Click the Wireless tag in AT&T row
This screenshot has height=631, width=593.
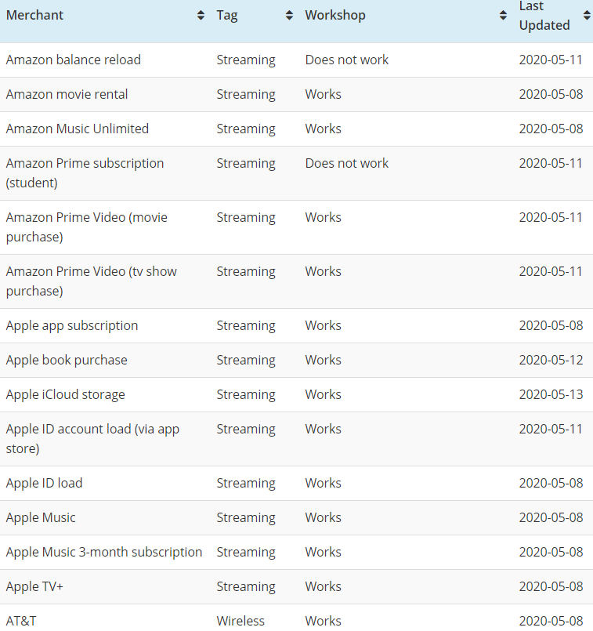click(x=240, y=621)
